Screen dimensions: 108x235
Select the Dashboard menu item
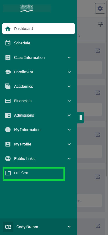tap(39, 29)
